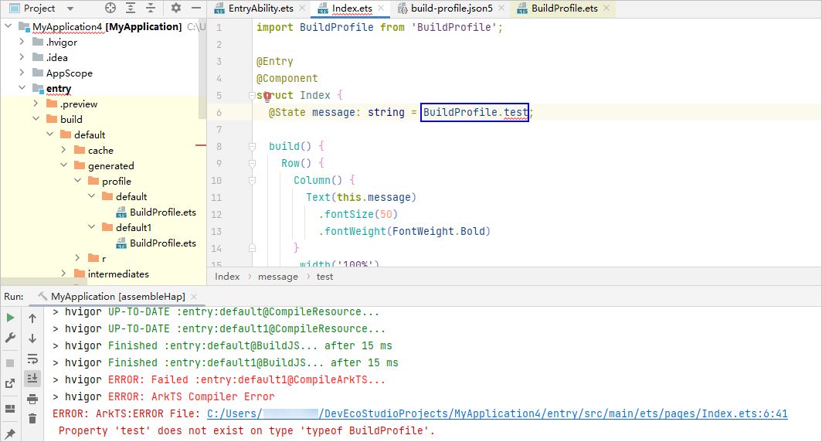The image size is (822, 442).
Task: Toggle soft-wrap in the Run console
Action: click(32, 359)
